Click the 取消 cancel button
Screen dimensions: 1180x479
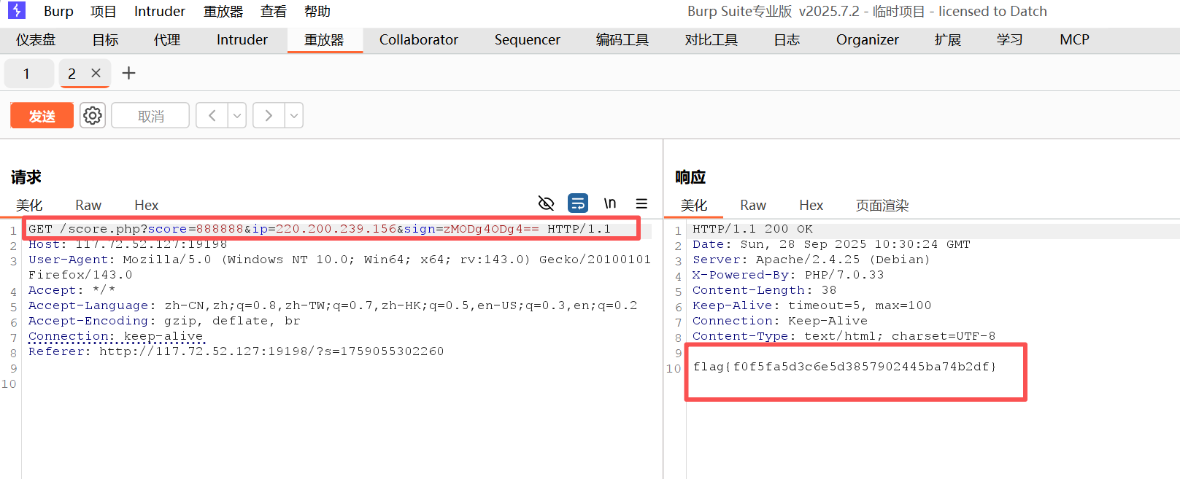click(x=150, y=115)
